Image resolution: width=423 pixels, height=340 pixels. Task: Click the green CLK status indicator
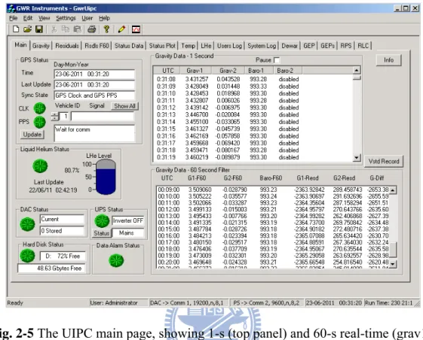pyautogui.click(x=39, y=108)
